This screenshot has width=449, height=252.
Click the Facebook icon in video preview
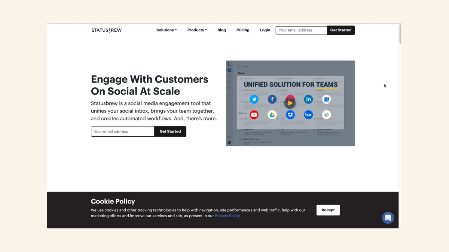[272, 99]
